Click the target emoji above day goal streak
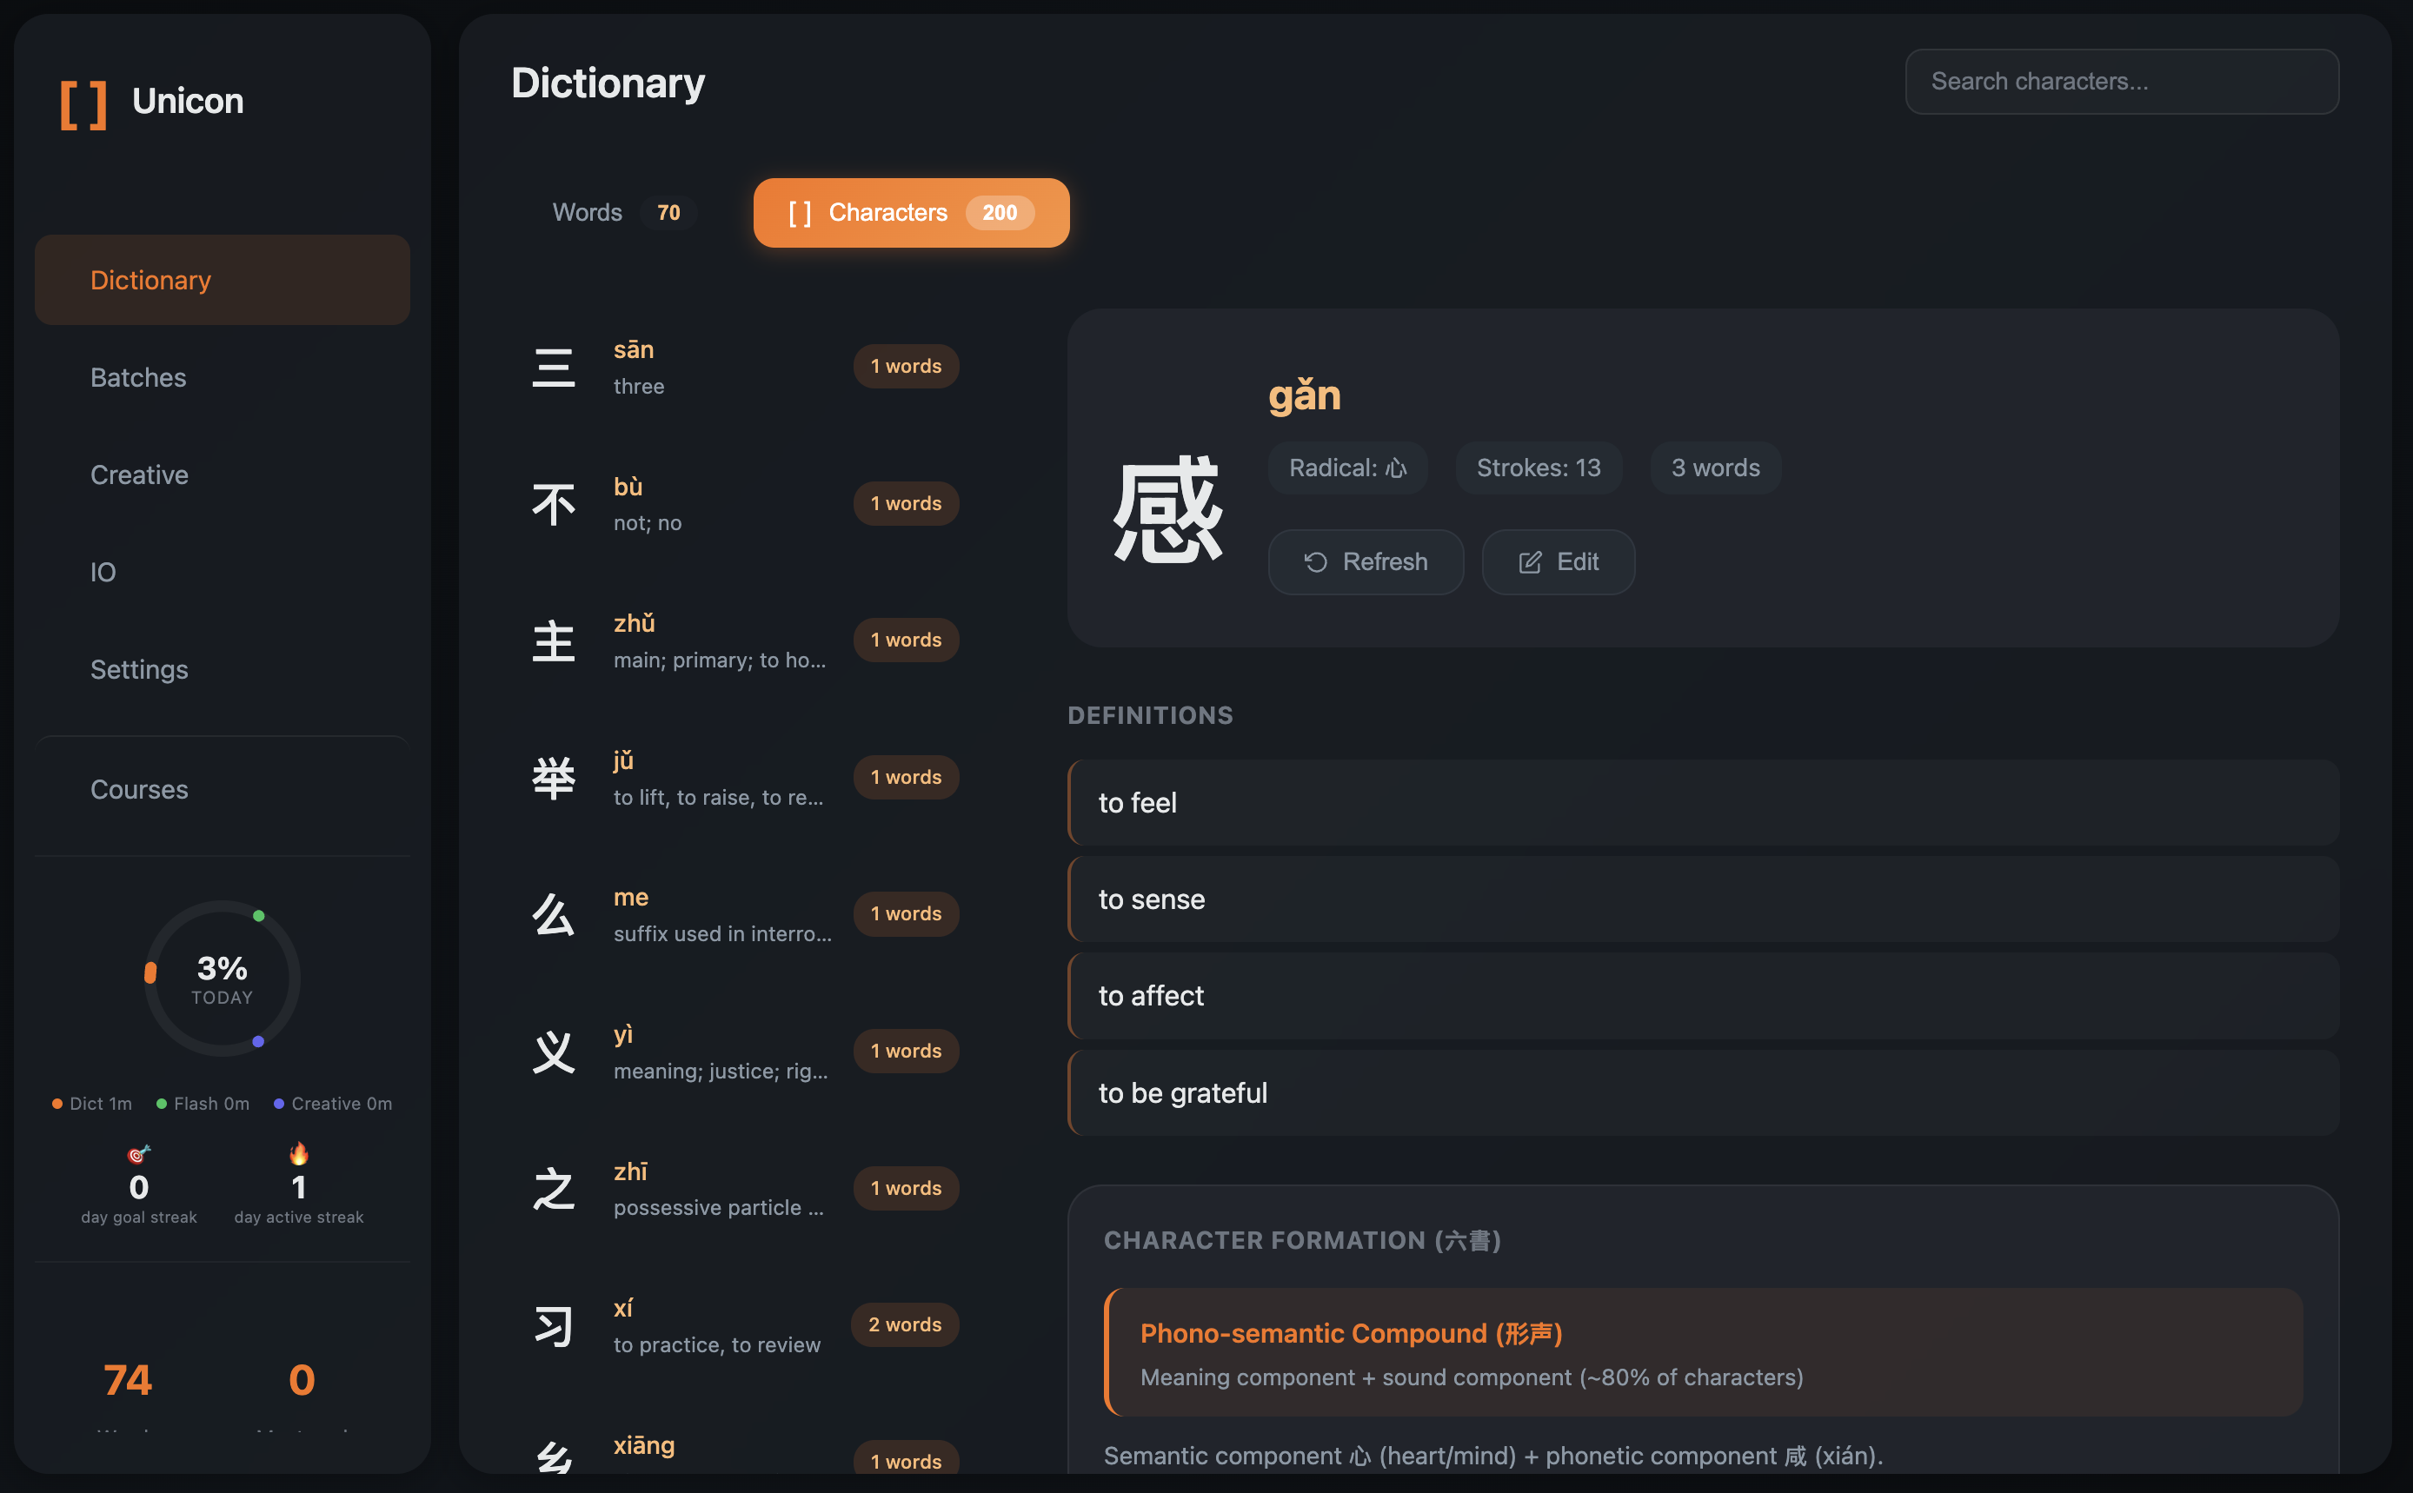The width and height of the screenshot is (2413, 1493). click(138, 1152)
